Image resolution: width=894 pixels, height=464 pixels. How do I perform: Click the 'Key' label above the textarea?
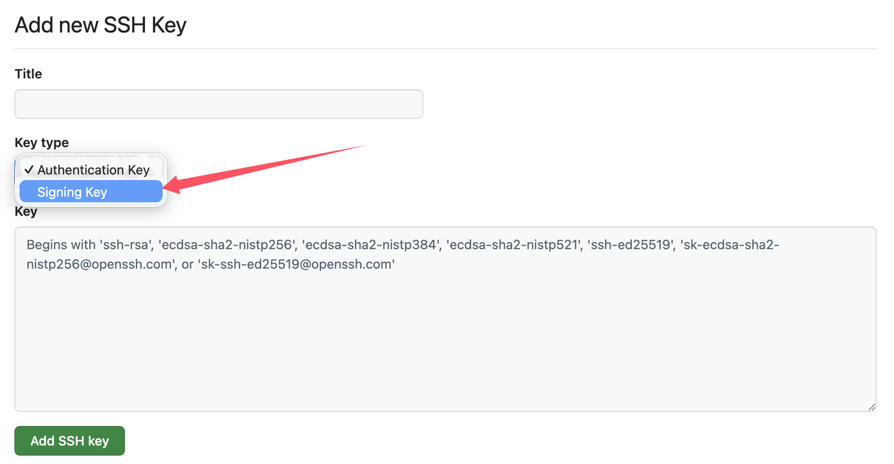26,212
